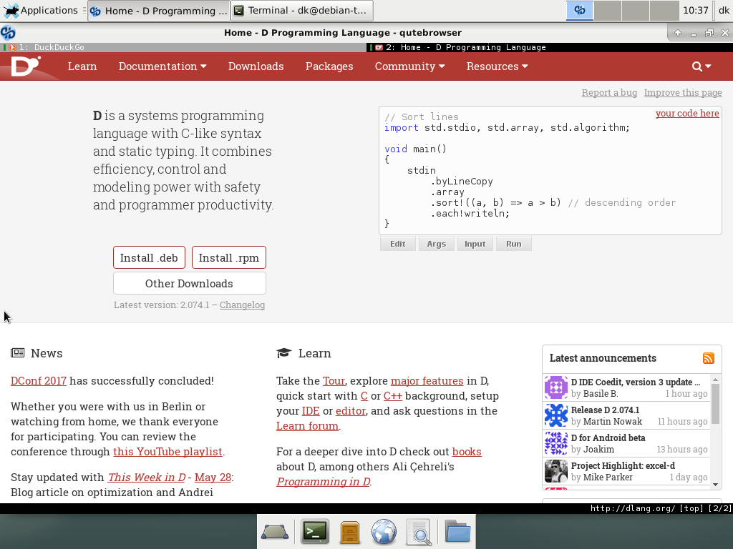Open the announcements RSS feed icon
Image resolution: width=733 pixels, height=549 pixels.
pos(708,358)
